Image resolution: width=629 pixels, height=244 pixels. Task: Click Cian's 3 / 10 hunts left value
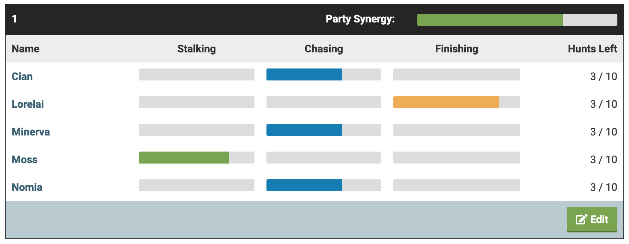tap(603, 76)
